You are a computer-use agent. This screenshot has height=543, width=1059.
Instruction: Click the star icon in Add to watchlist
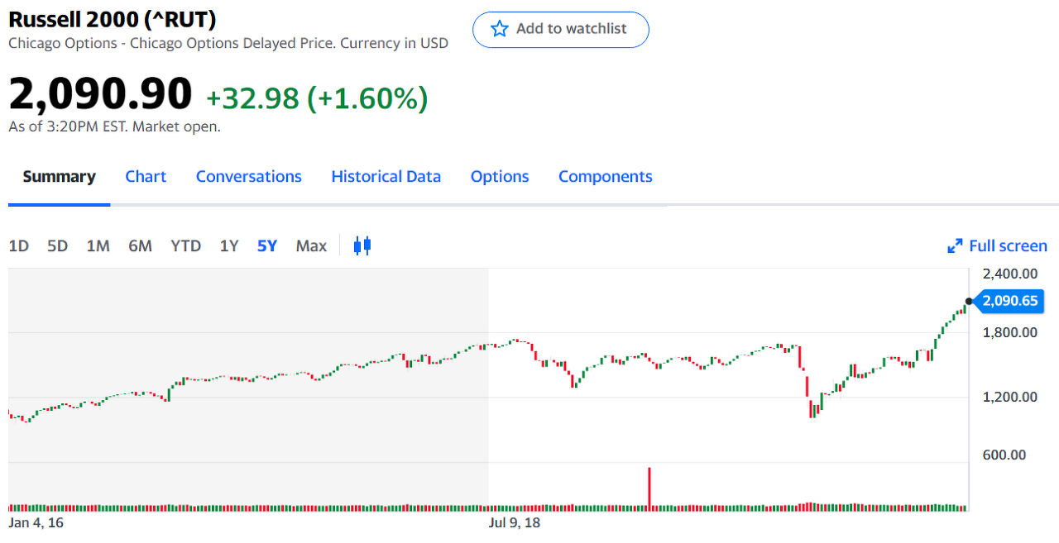500,29
